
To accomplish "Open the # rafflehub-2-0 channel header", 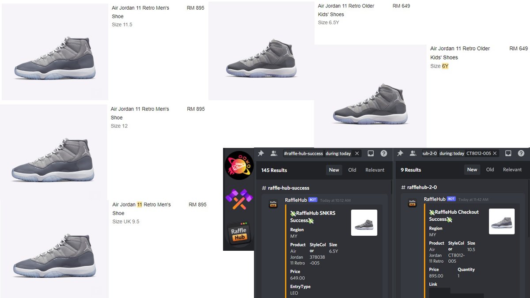I will tap(419, 187).
